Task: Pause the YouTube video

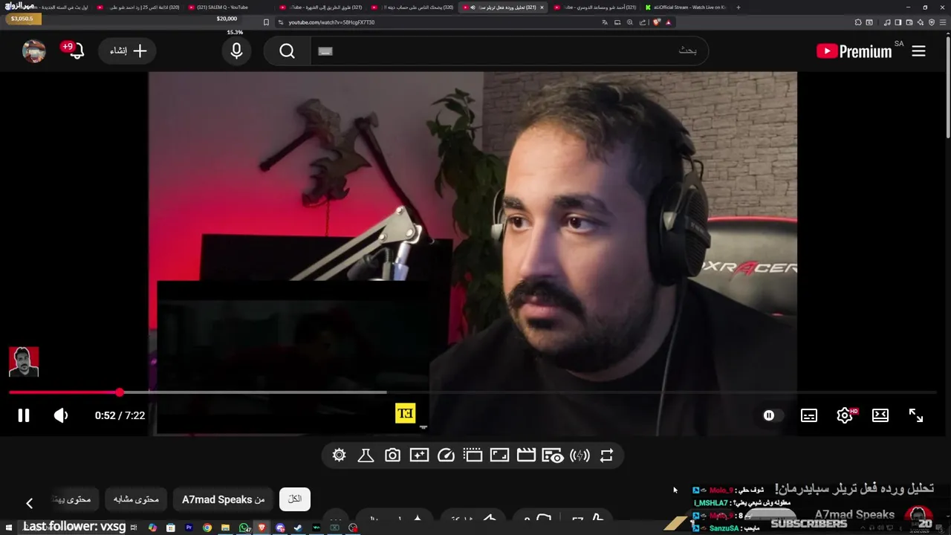Action: [x=24, y=415]
